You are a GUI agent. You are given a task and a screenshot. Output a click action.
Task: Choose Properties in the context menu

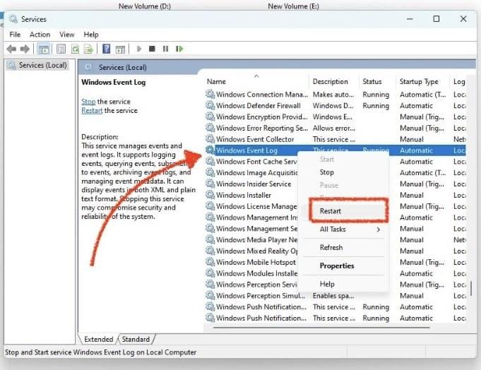343,265
